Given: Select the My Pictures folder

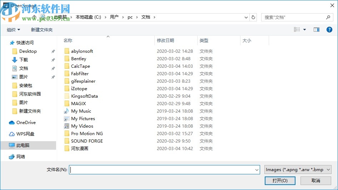Looking at the screenshot, I should (x=83, y=119).
